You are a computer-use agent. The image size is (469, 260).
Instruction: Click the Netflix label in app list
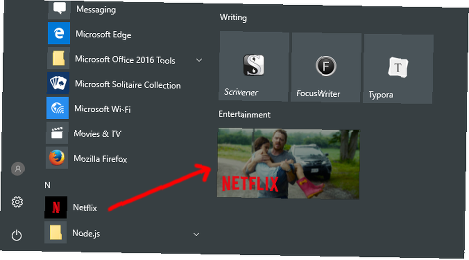(85, 208)
